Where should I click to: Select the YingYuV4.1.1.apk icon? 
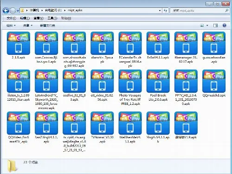[158, 123]
